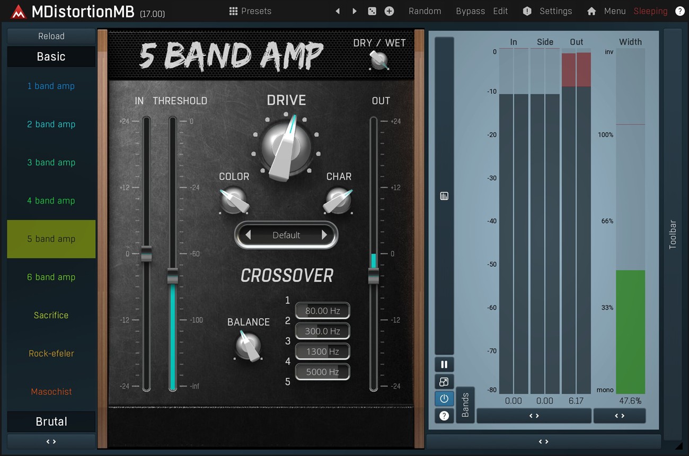Toggle the blue power button on the analyzer
689x456 pixels.
tap(444, 399)
